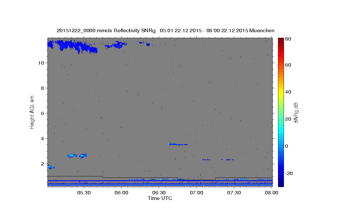Click the cyan cloud echo near 2.6 km
Viewport: 337px width, 224px height.
(78, 156)
